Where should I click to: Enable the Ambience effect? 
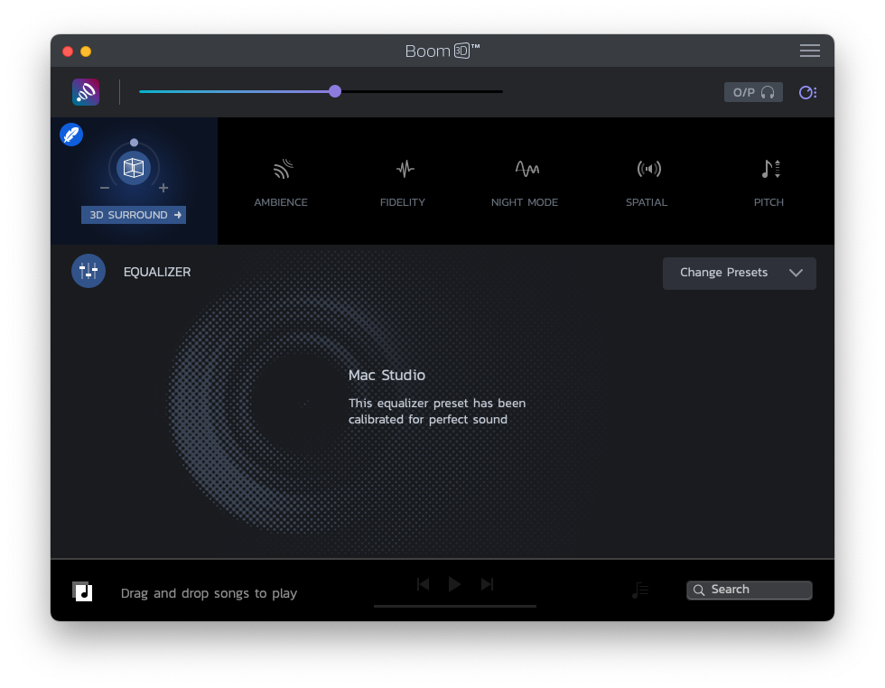click(x=281, y=169)
